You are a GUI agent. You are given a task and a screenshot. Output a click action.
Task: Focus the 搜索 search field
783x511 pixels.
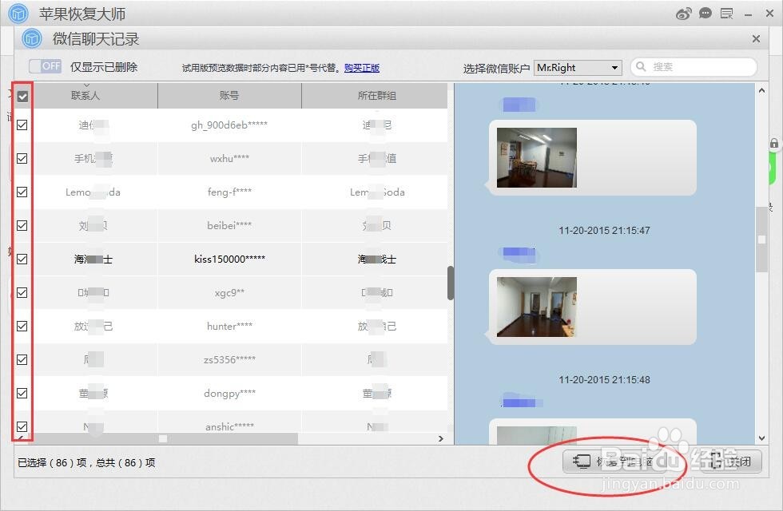[694, 67]
